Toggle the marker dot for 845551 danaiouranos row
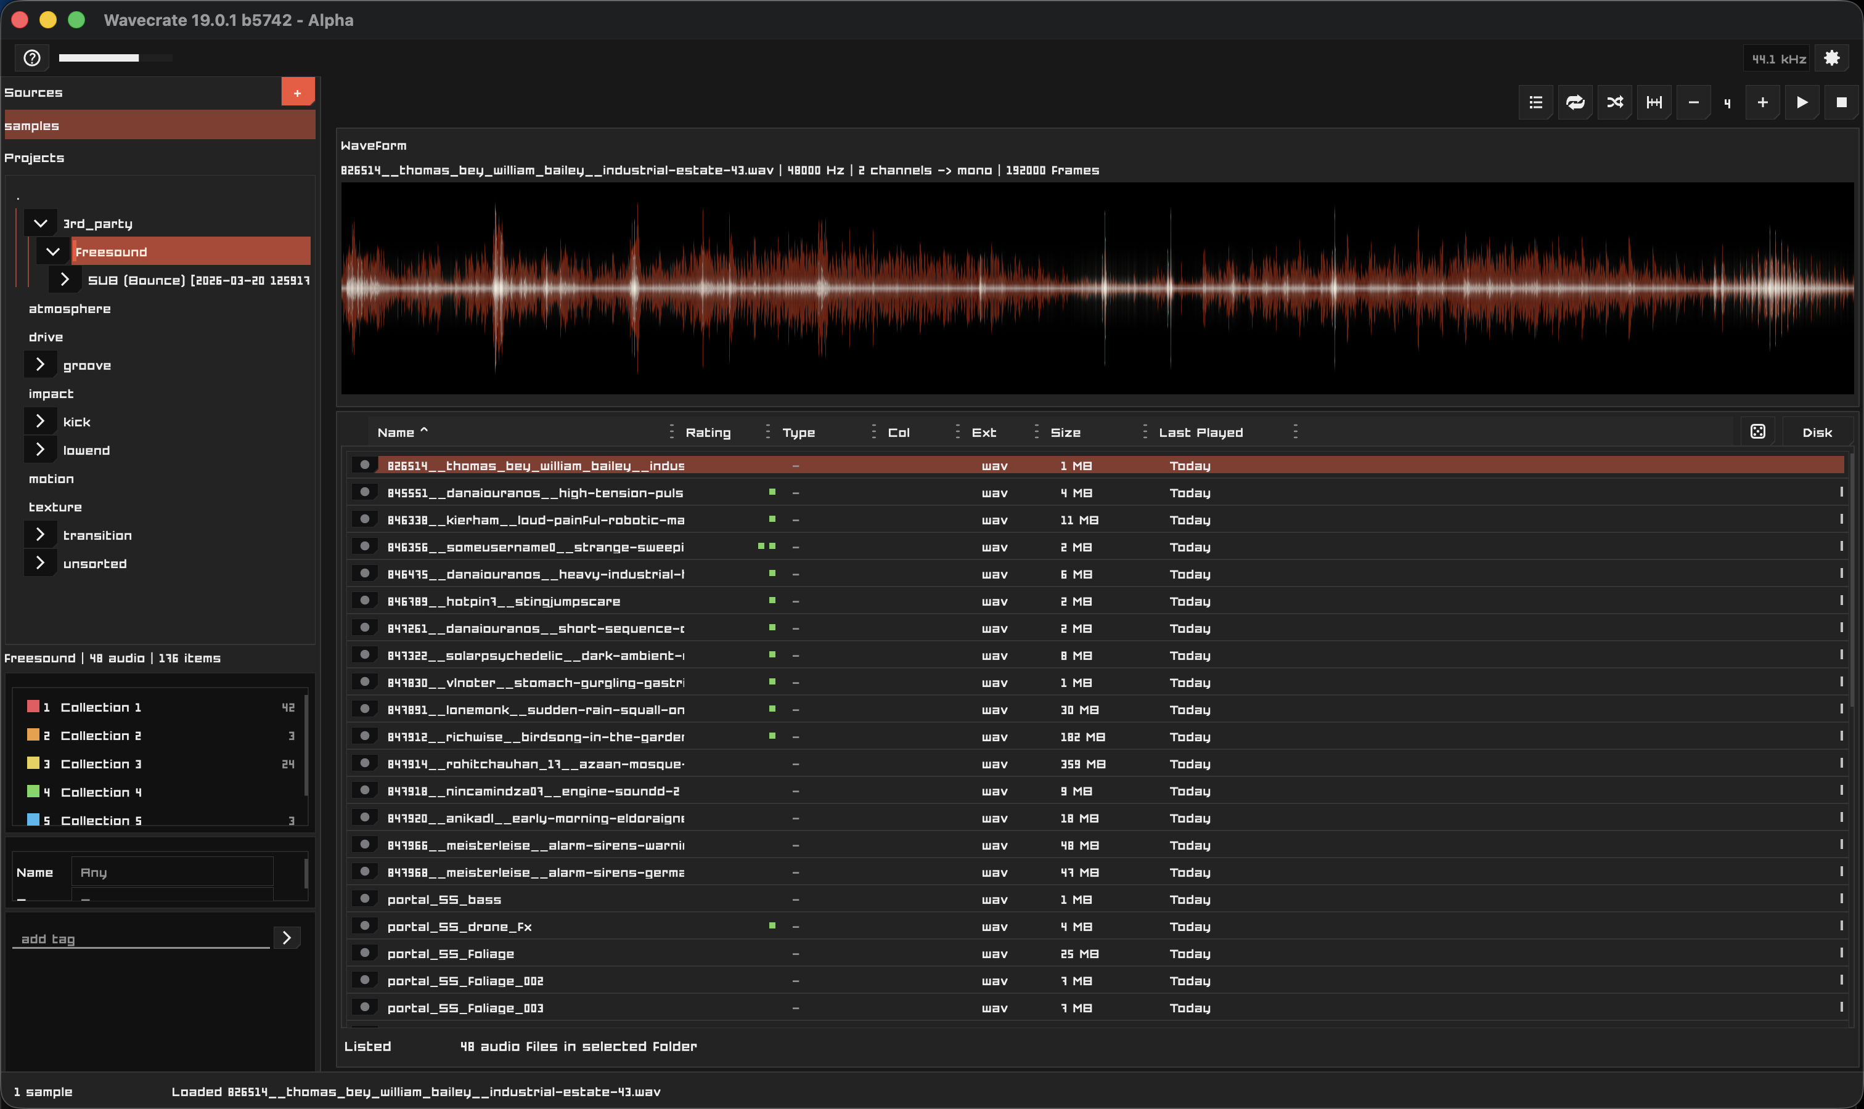 coord(365,492)
